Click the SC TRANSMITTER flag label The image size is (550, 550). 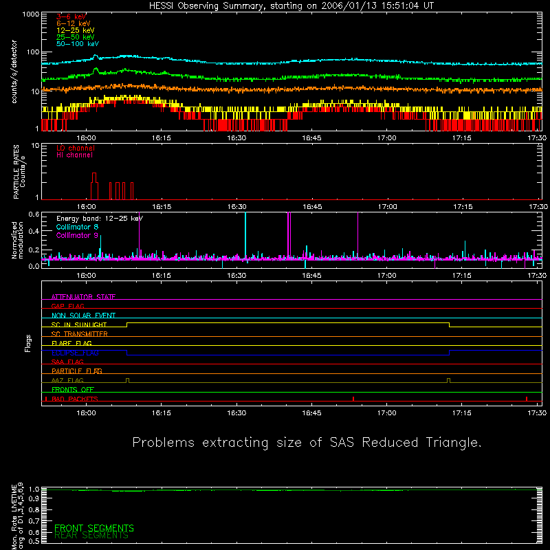pos(80,333)
